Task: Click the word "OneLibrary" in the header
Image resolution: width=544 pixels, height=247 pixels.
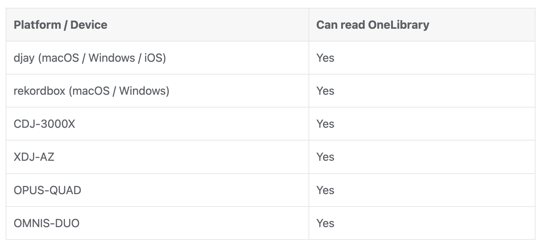Action: click(399, 25)
